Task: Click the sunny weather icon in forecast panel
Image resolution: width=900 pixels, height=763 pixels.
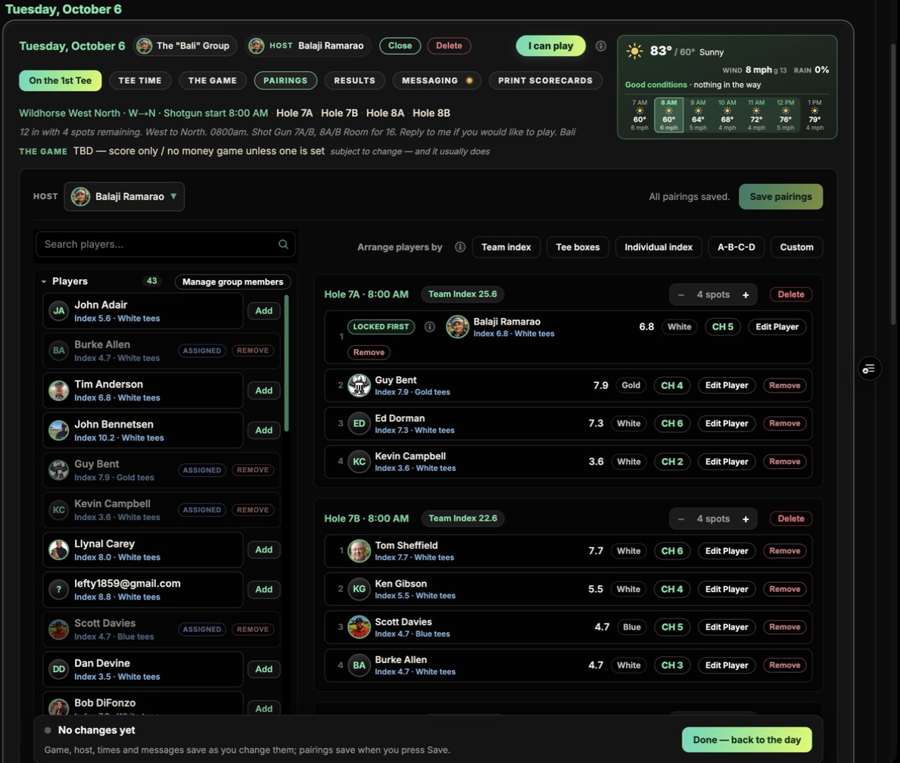Action: [x=634, y=51]
